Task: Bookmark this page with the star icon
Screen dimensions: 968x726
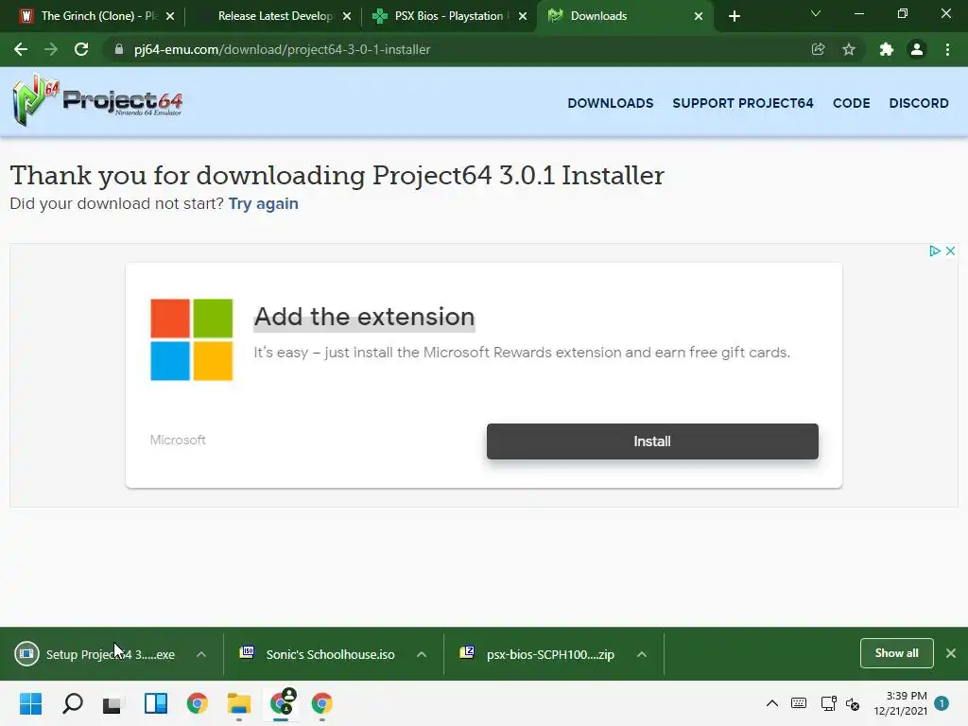Action: (849, 49)
